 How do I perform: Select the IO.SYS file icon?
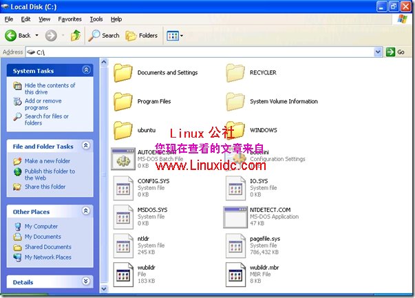click(x=235, y=188)
